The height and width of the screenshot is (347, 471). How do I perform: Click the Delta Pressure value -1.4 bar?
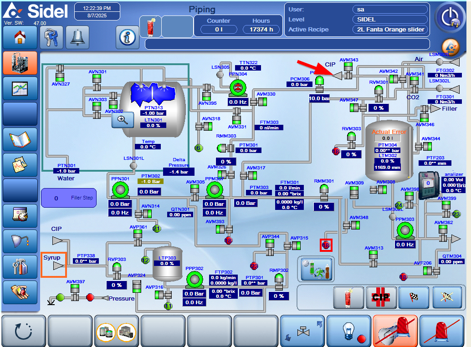(x=179, y=172)
